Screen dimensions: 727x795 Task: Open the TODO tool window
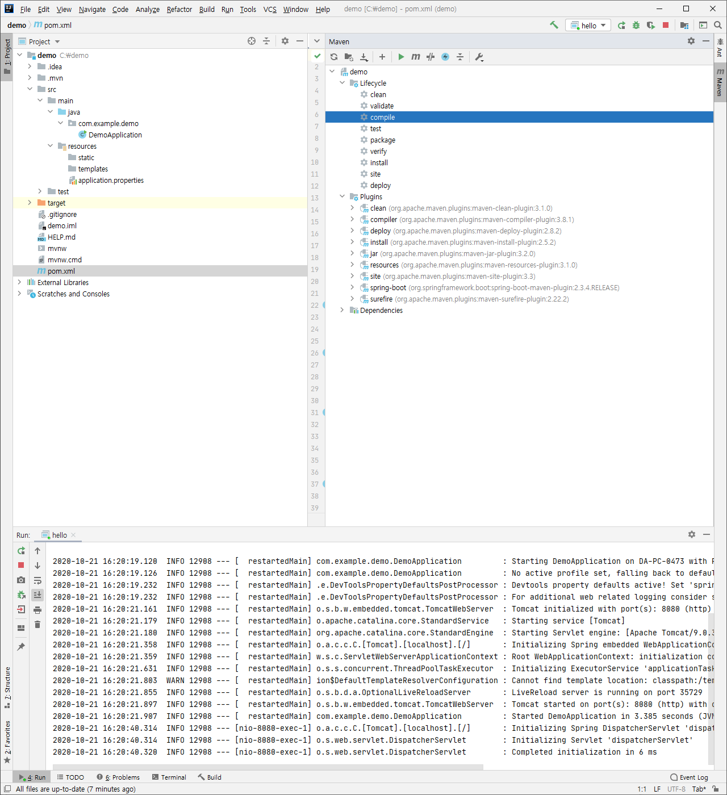coord(70,777)
